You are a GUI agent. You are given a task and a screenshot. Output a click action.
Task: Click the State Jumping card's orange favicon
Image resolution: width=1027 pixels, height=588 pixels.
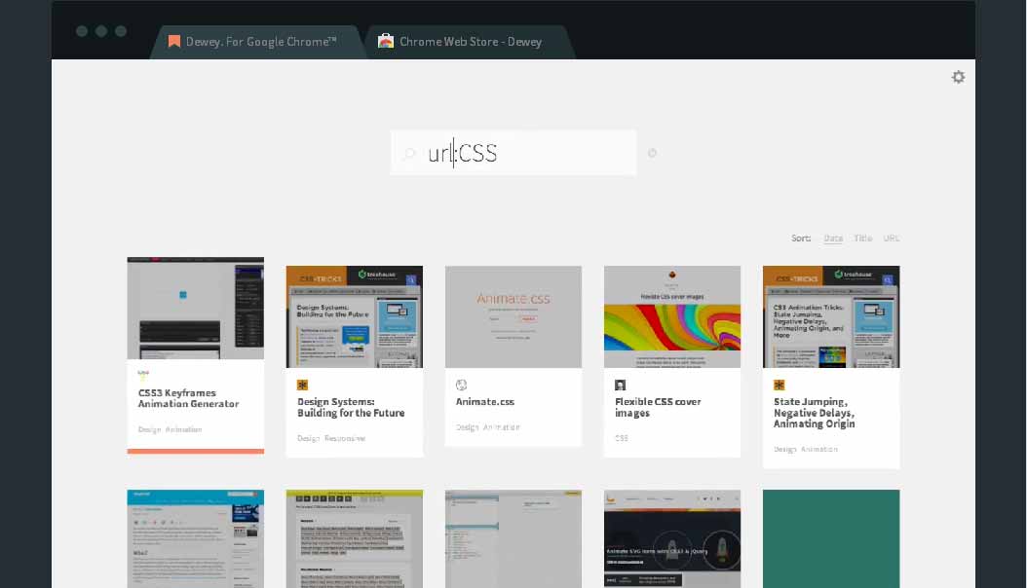click(779, 385)
